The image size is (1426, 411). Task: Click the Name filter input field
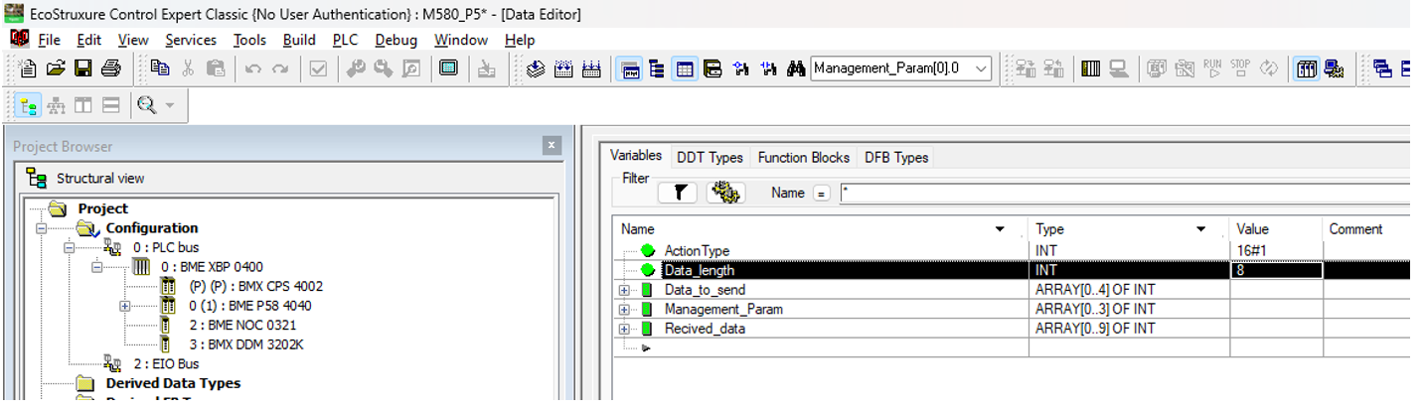click(x=1124, y=194)
